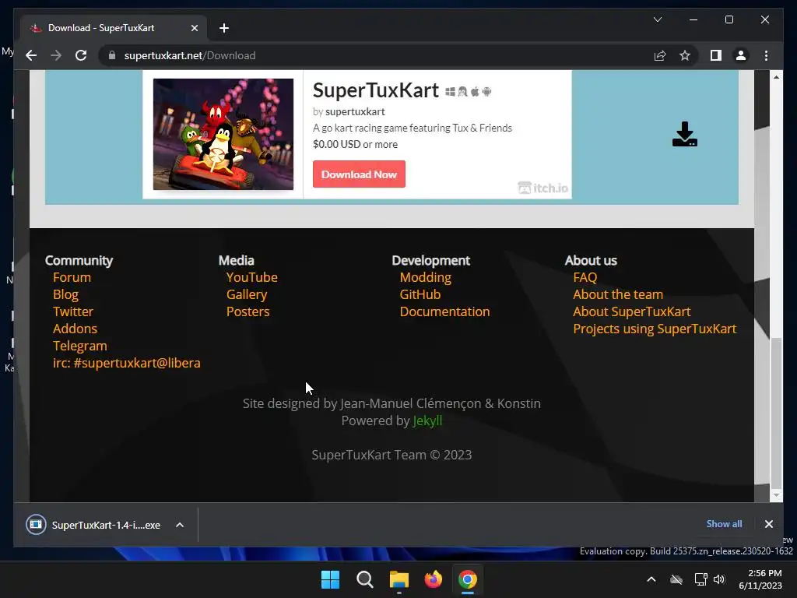Reload the SuperTuxKart download page
Image resolution: width=797 pixels, height=598 pixels.
point(81,55)
